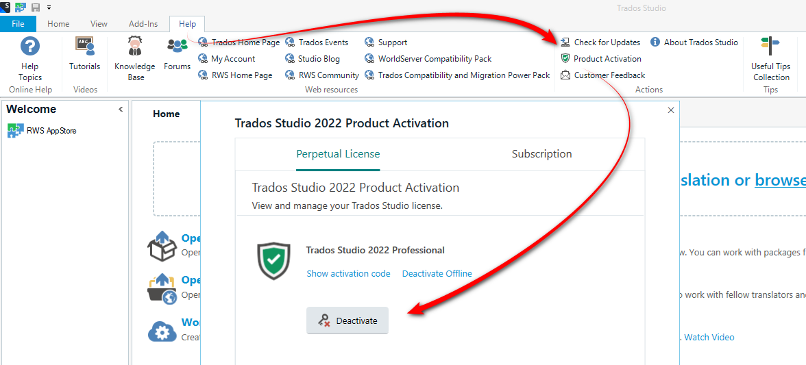Image resolution: width=806 pixels, height=365 pixels.
Task: Click Show activation code link
Action: click(x=348, y=274)
